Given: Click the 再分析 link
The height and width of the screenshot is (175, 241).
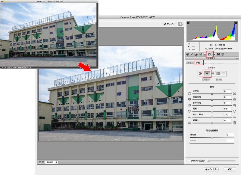Looking at the screenshot, I should pyautogui.click(x=219, y=80).
